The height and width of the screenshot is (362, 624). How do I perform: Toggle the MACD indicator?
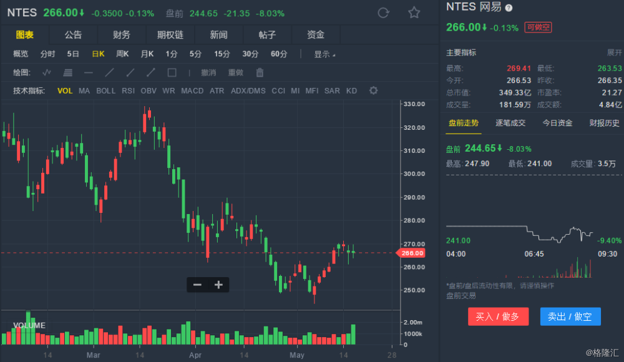[x=192, y=90]
